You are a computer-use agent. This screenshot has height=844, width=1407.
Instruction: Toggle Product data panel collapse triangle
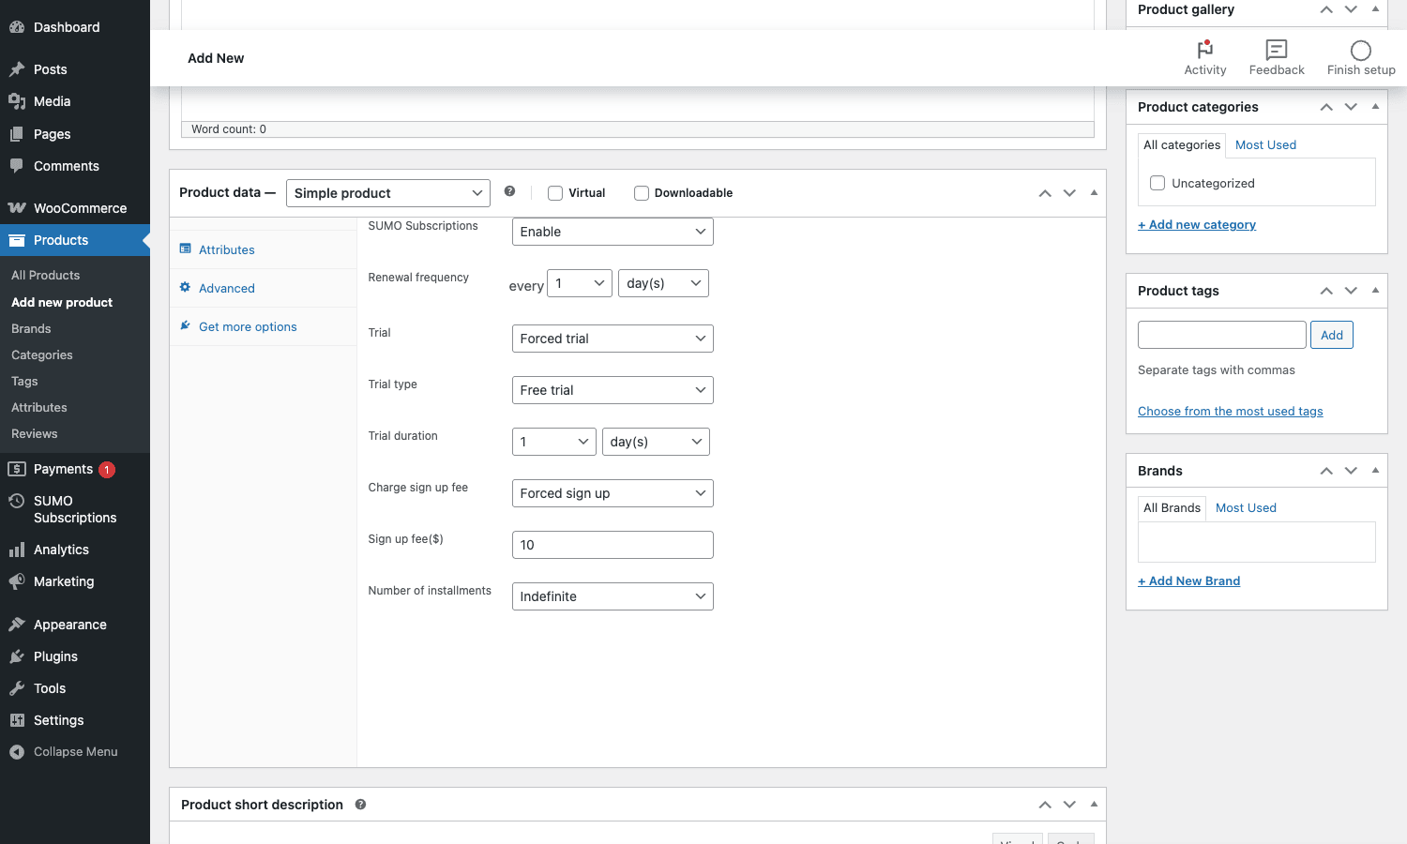1094,192
